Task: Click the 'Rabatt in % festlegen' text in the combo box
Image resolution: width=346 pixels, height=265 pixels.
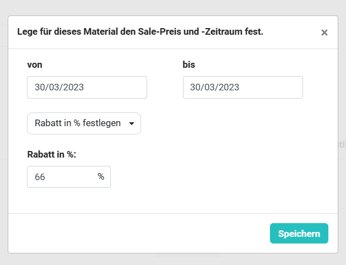Action: [78, 123]
